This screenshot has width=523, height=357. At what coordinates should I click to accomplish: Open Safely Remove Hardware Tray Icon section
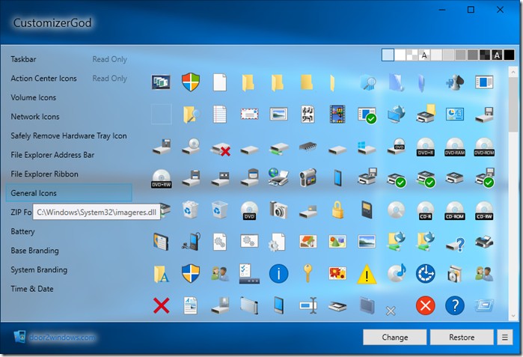[x=69, y=135]
